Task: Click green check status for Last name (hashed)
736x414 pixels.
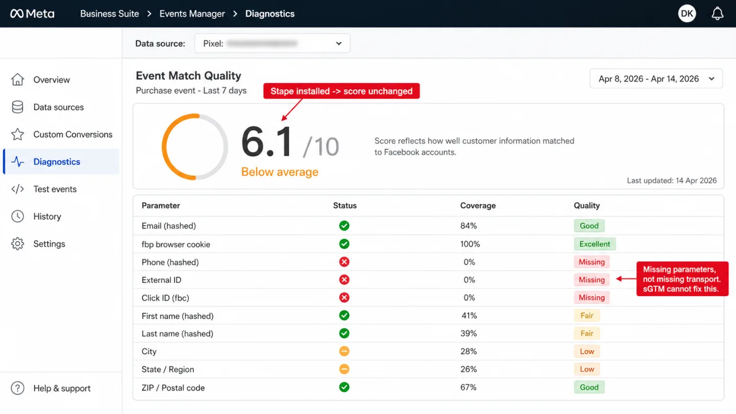Action: pyautogui.click(x=344, y=333)
